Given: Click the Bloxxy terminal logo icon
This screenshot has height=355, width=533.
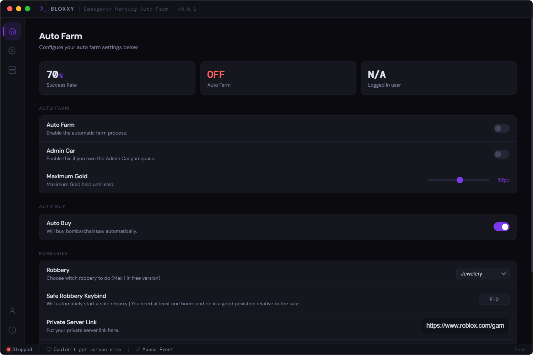Looking at the screenshot, I should coord(43,9).
